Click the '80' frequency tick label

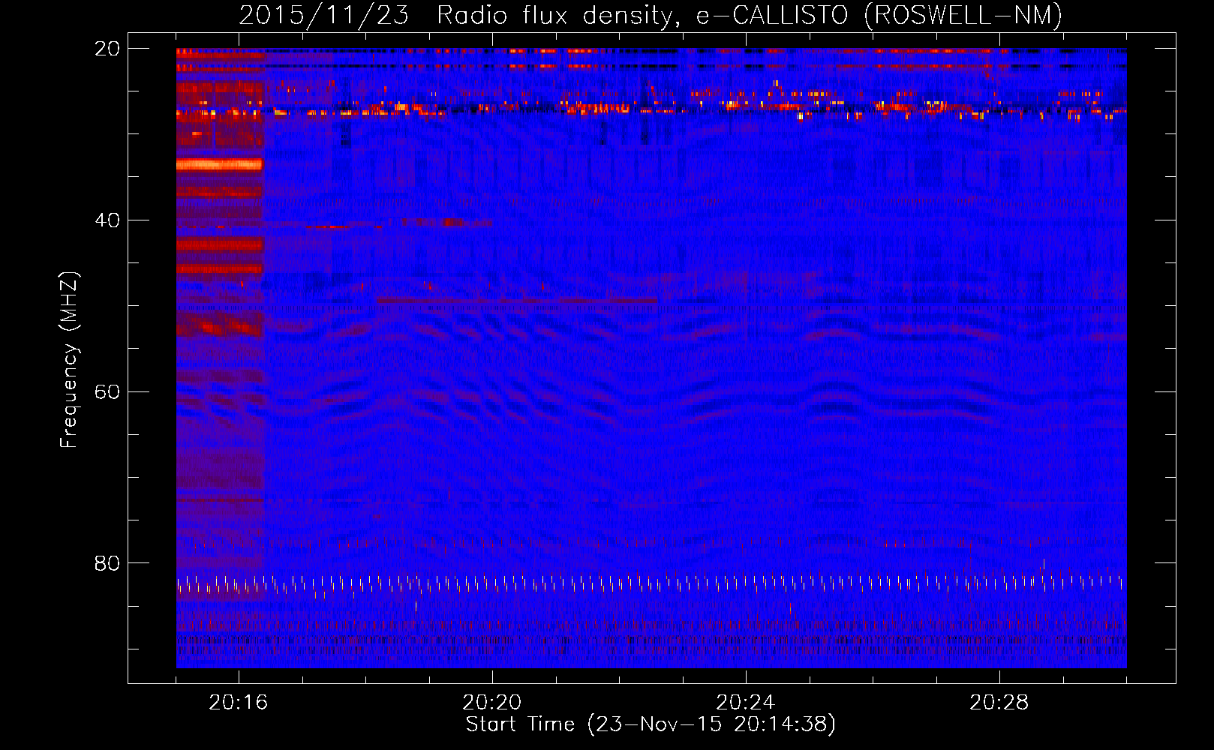pyautogui.click(x=107, y=563)
